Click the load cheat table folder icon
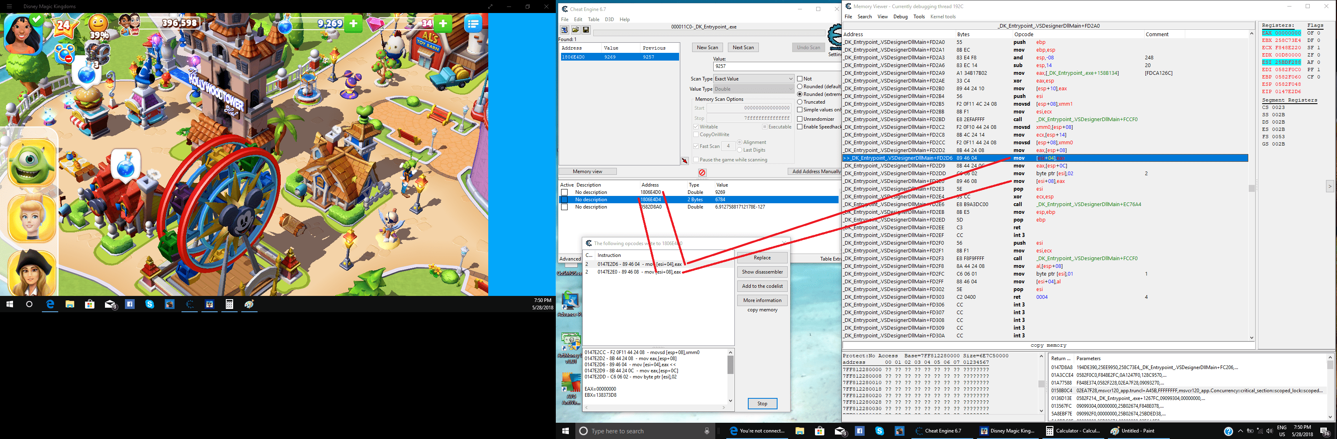This screenshot has width=1337, height=439. click(x=575, y=30)
